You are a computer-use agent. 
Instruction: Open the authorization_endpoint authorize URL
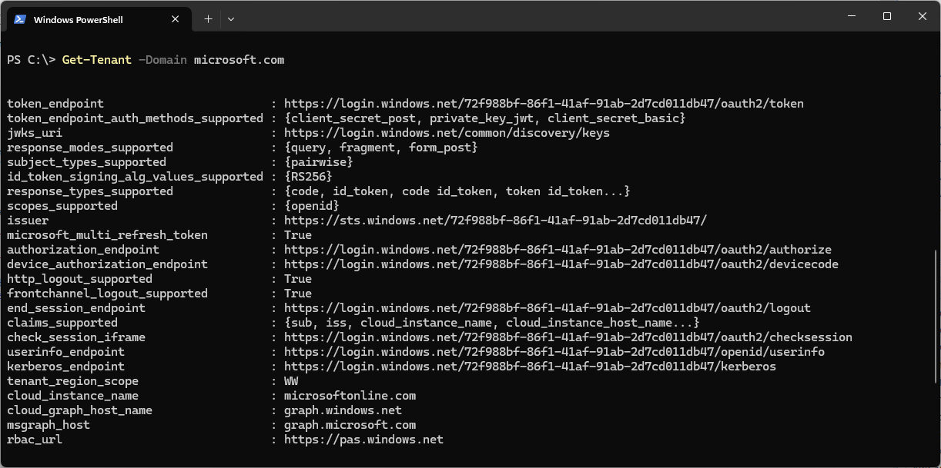(x=558, y=250)
